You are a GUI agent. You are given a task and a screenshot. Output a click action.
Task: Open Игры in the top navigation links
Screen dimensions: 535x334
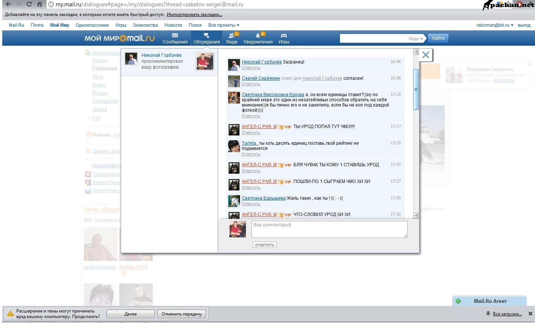click(121, 25)
